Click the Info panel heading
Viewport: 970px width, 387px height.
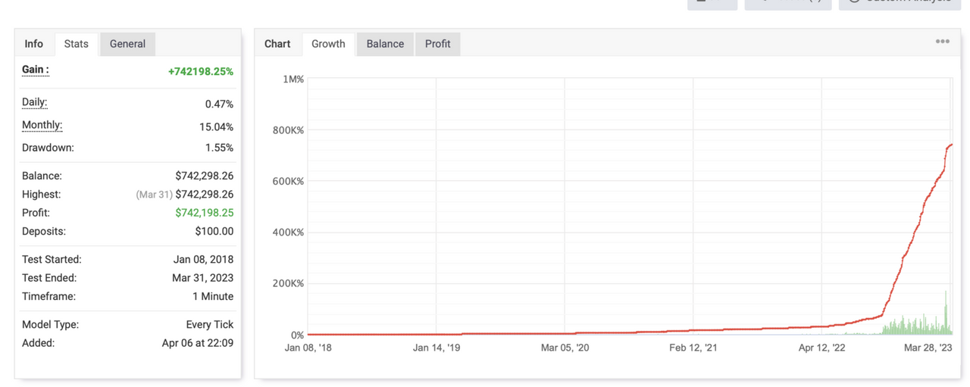[34, 44]
